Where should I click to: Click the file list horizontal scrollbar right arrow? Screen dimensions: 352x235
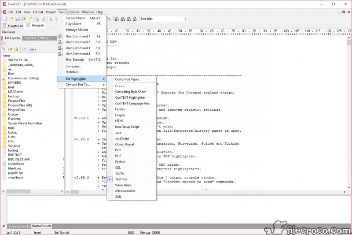(62, 191)
